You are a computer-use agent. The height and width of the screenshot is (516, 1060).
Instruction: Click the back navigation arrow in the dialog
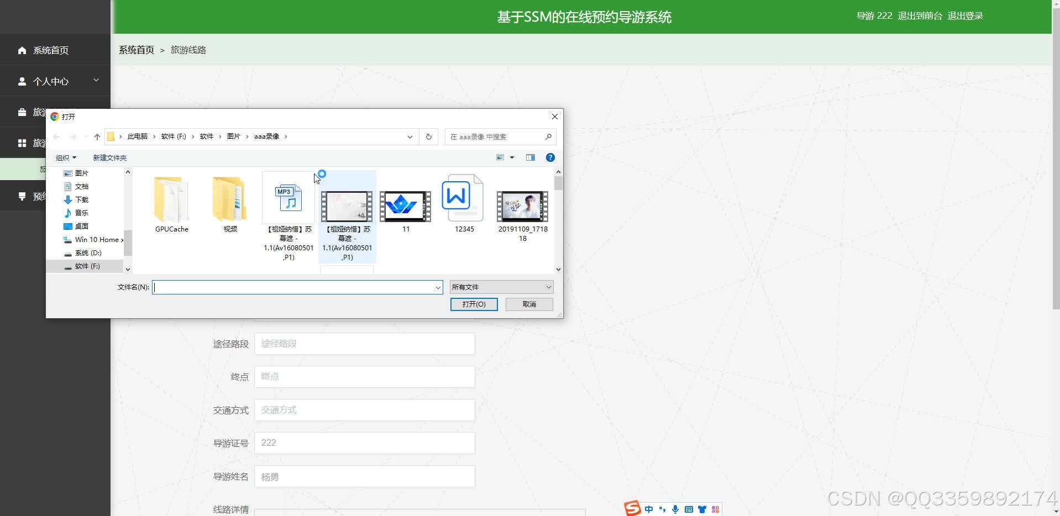[x=56, y=136]
